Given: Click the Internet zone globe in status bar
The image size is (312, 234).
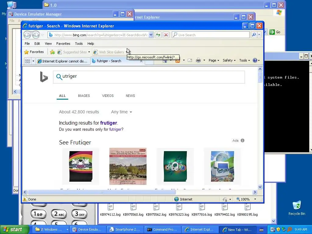Looking at the screenshot, I should (176, 199).
